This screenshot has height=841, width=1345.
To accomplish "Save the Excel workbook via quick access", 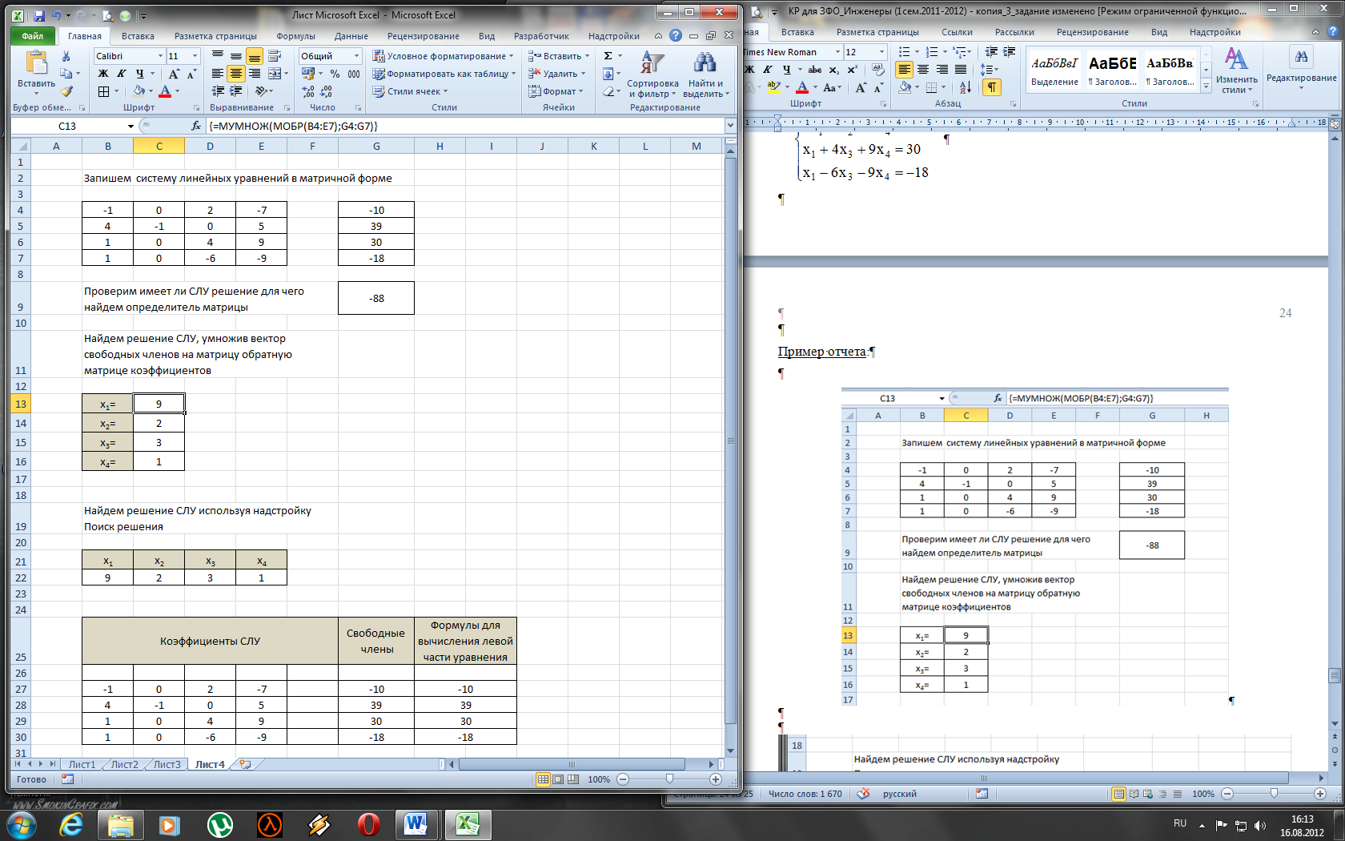I will (x=38, y=15).
